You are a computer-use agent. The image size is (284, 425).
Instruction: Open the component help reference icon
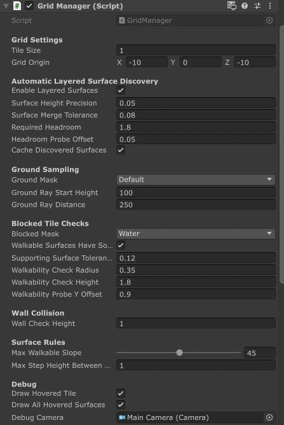(x=245, y=6)
